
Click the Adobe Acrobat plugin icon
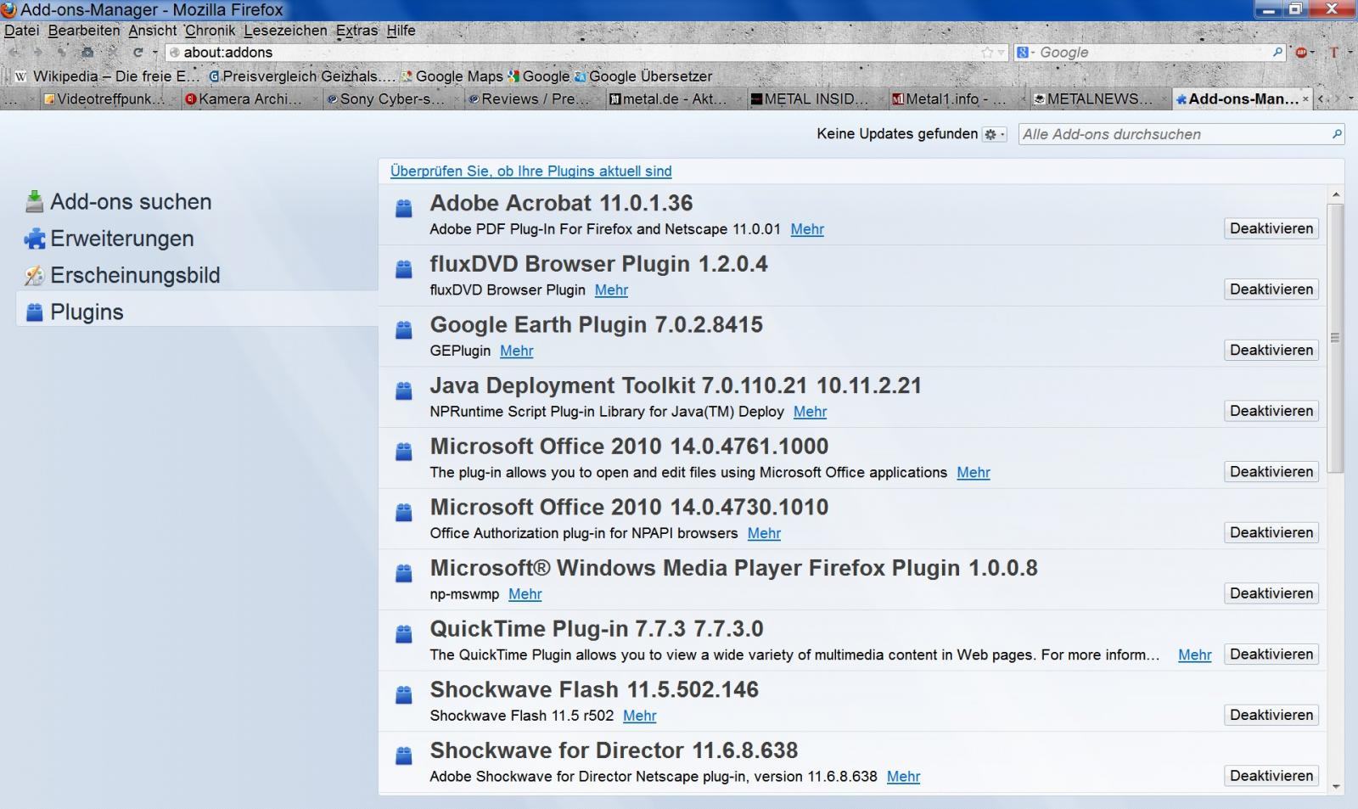click(404, 208)
